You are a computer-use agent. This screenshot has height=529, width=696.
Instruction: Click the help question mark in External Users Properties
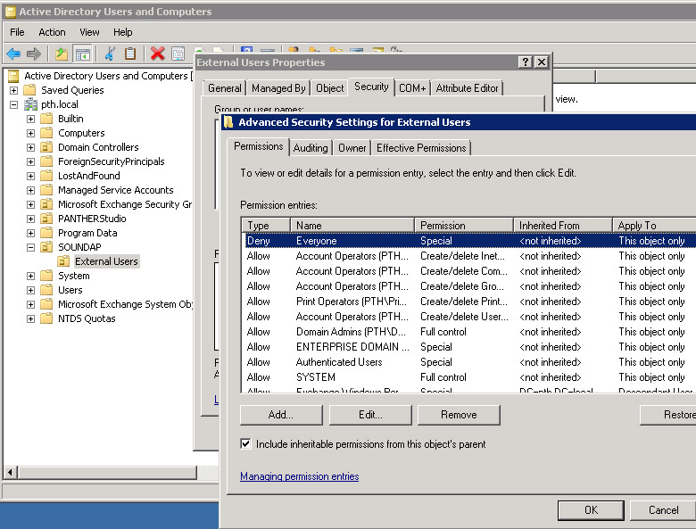(x=525, y=62)
